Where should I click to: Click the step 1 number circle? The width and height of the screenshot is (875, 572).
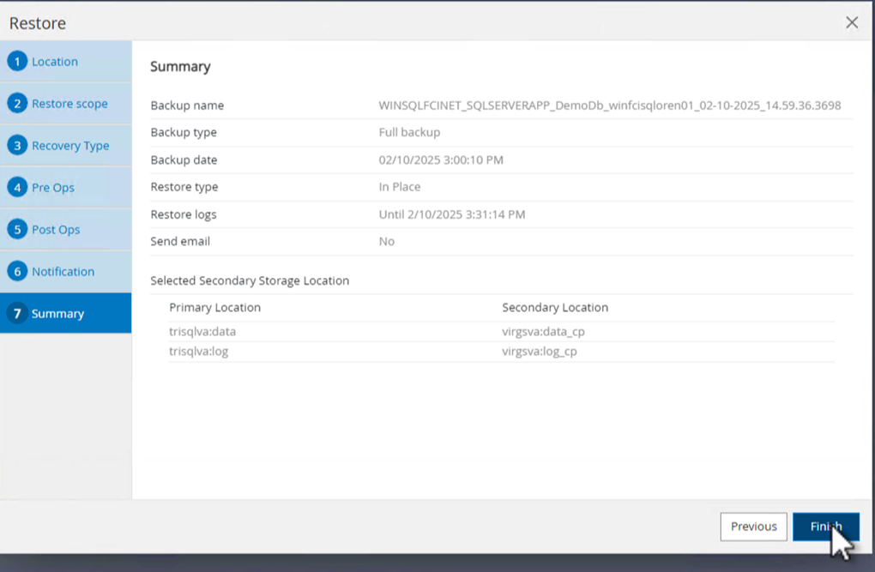pyautogui.click(x=17, y=62)
